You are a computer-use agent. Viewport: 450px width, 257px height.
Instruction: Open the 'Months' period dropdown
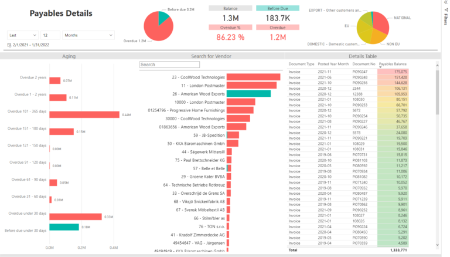[x=88, y=35]
